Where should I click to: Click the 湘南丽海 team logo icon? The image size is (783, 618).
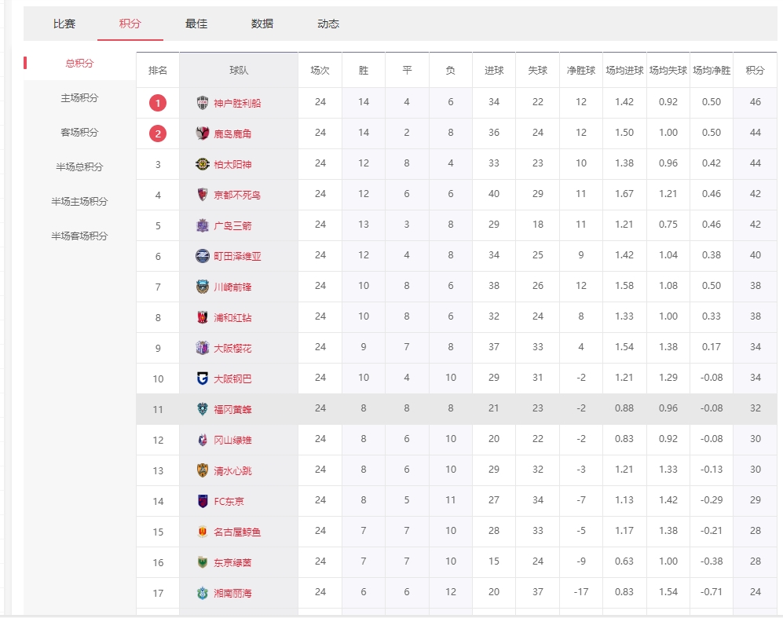pyautogui.click(x=203, y=593)
